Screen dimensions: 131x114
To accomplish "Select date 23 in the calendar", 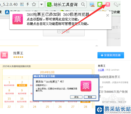I will (x=22, y=107).
